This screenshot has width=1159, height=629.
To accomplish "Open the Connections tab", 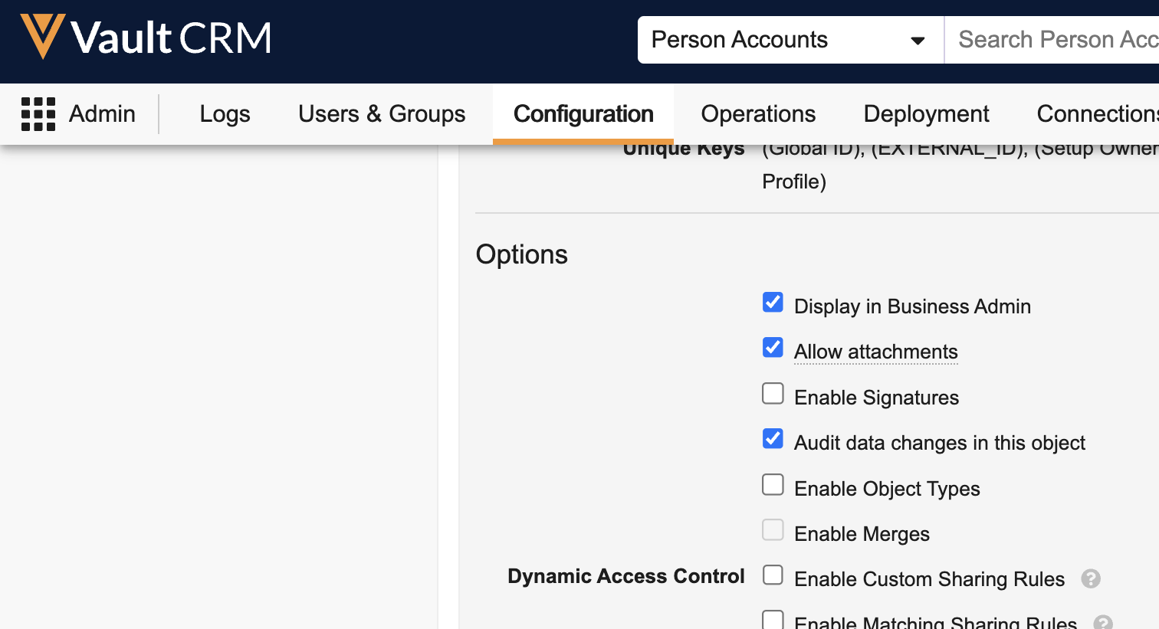I will tap(1096, 114).
